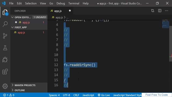
Task: Click JavaScript Standard Style status item
Action: click(x=127, y=95)
